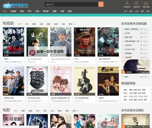
Task: Open the 明星 nav item
Action: tap(70, 11)
